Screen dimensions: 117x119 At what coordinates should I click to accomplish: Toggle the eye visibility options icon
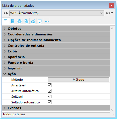(109, 13)
